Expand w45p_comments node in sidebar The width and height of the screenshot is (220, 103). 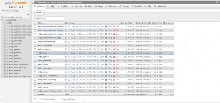[5, 41]
